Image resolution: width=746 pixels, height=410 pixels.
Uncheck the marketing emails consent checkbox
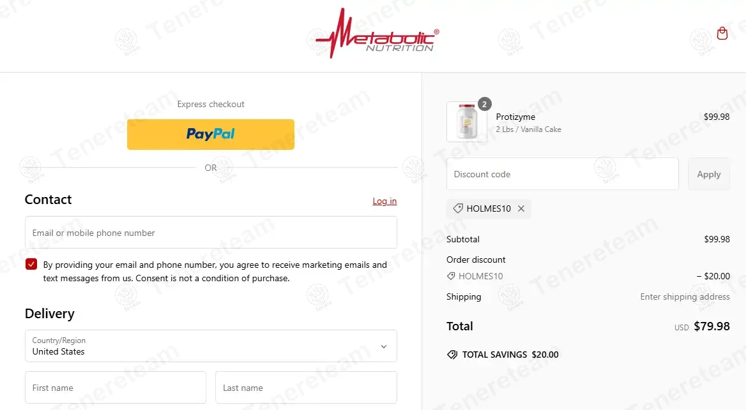[x=31, y=264]
